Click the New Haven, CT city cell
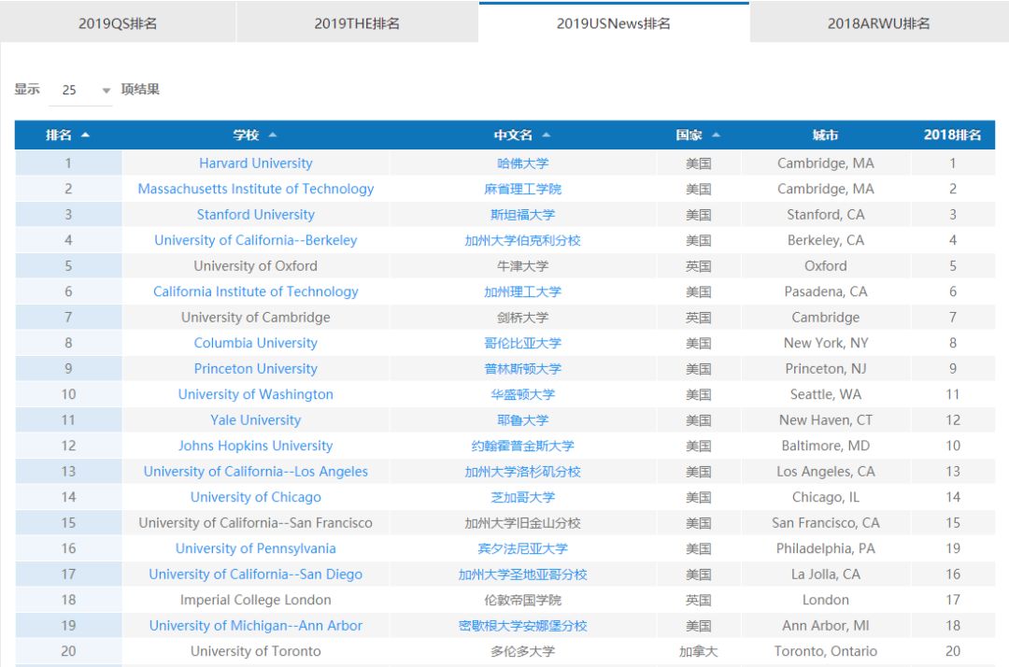The image size is (1009, 667). tap(826, 420)
